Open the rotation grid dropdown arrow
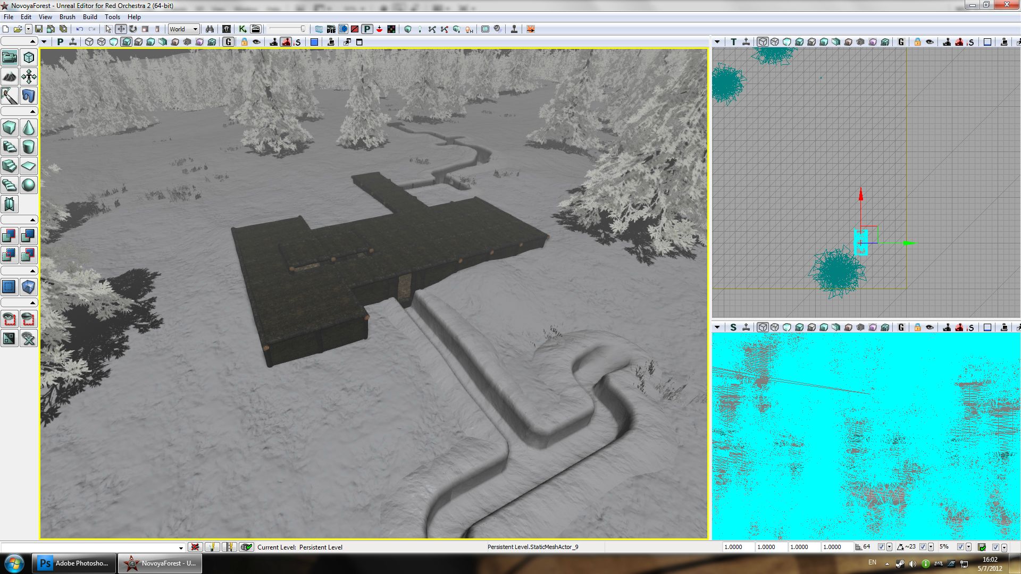Viewport: 1021px width, 574px height. (x=931, y=547)
